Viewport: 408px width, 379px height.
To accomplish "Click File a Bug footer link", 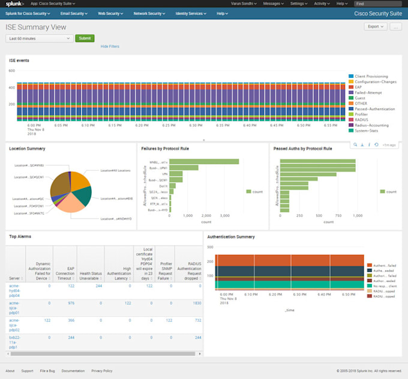I will (47, 371).
